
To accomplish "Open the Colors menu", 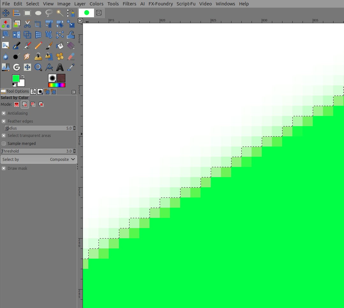I will [x=96, y=4].
